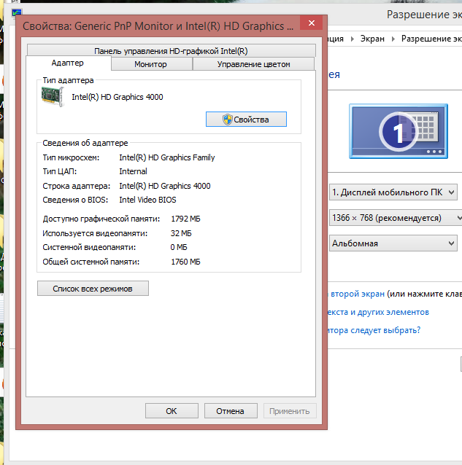
Task: Open the второй экран link
Action: tap(358, 294)
